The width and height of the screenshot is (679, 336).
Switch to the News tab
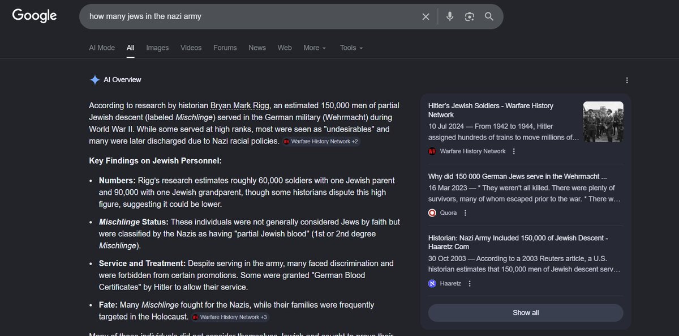point(257,48)
